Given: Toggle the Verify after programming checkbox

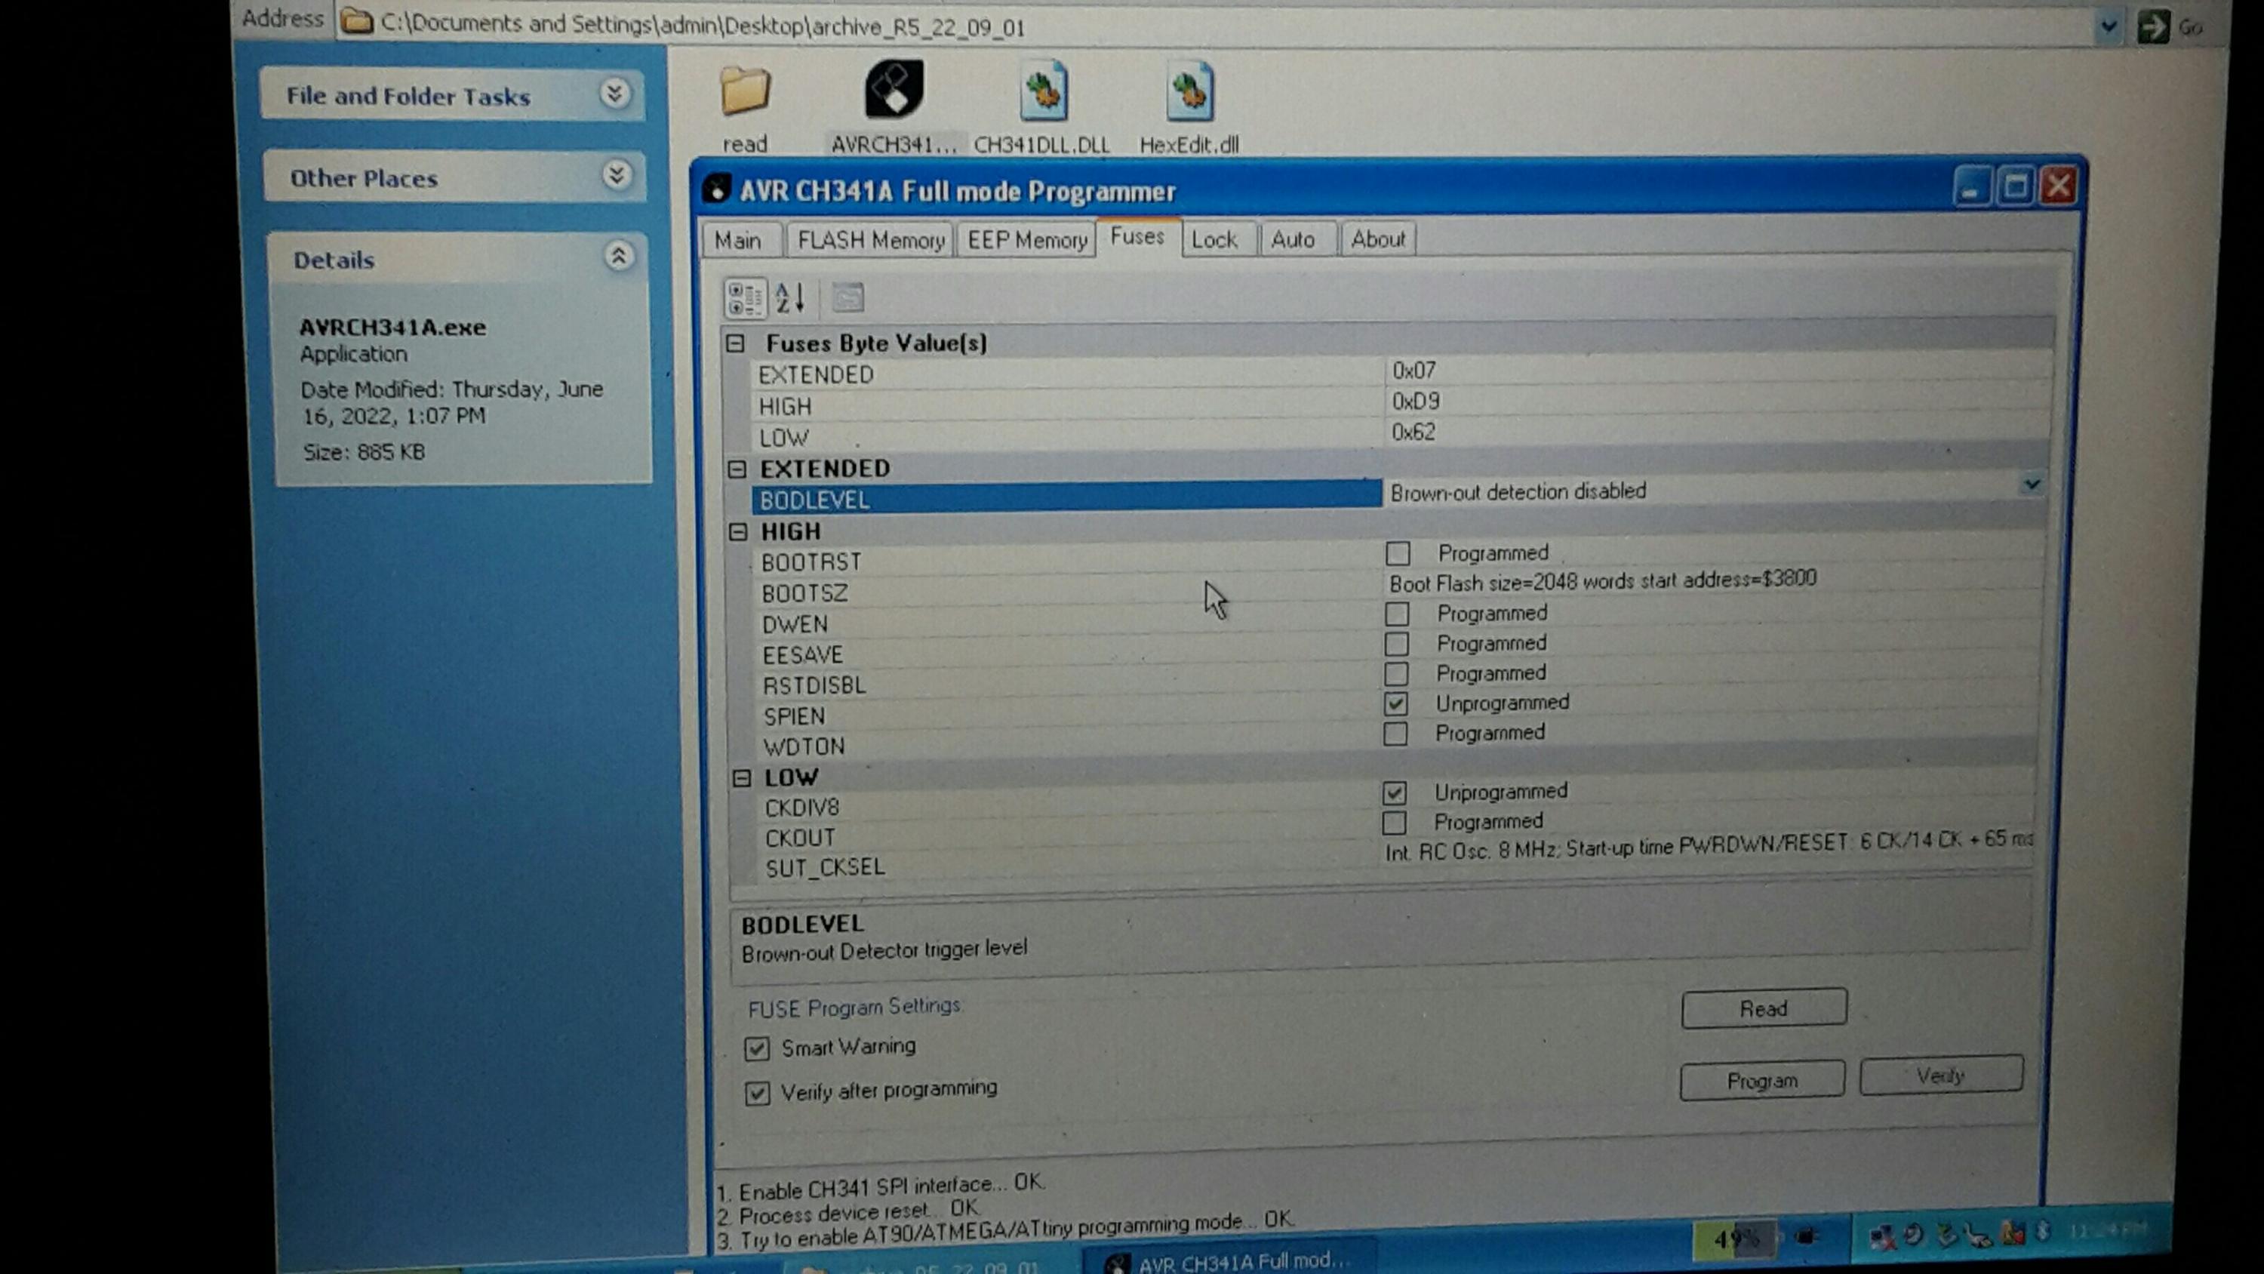Looking at the screenshot, I should point(757,1093).
